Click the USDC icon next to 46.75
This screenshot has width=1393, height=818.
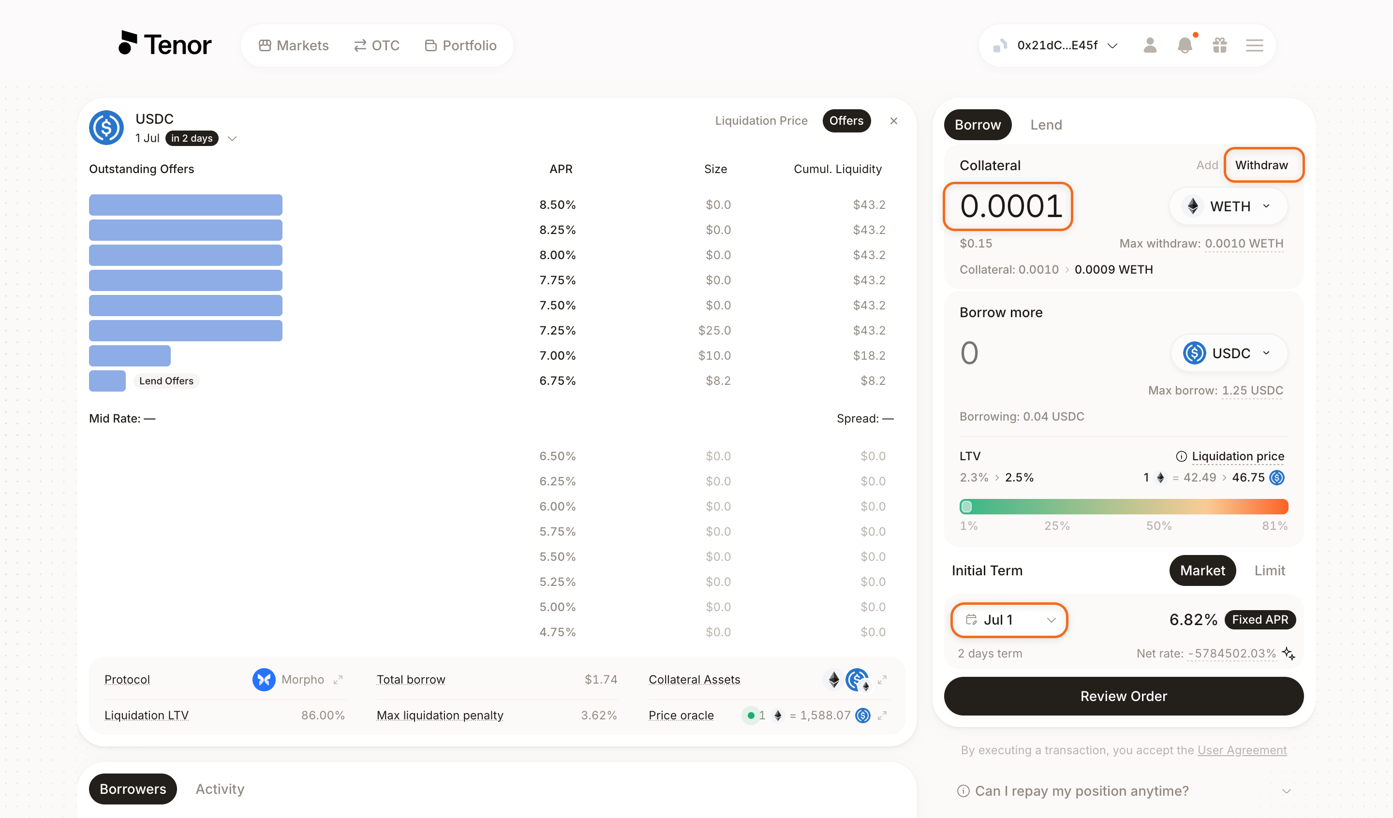click(x=1277, y=478)
